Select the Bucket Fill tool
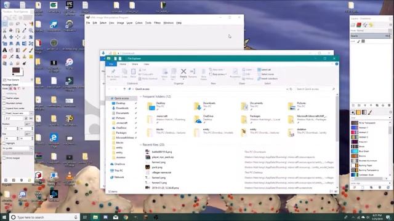Viewport: 394px width, 221px height. point(11,50)
